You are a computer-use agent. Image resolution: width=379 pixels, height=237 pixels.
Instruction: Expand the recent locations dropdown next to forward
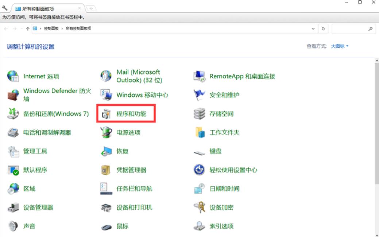22,29
